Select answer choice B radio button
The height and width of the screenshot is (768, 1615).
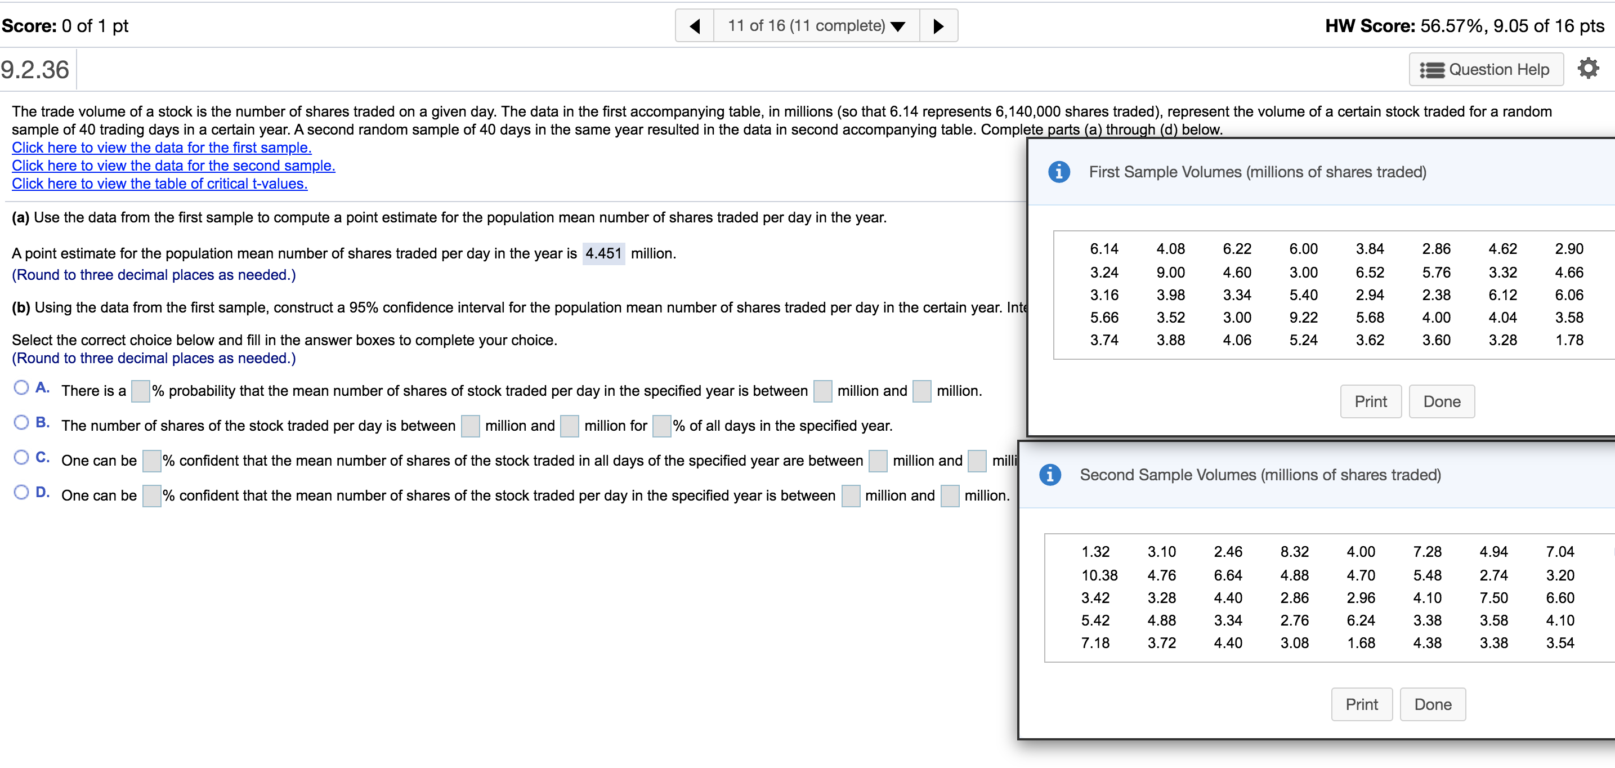click(x=21, y=422)
